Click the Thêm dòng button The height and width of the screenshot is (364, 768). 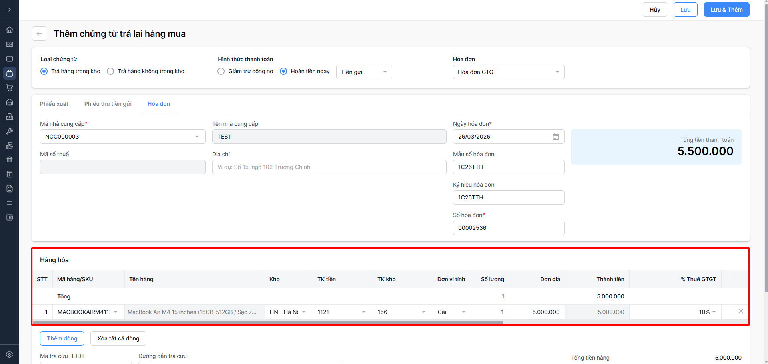(x=62, y=338)
